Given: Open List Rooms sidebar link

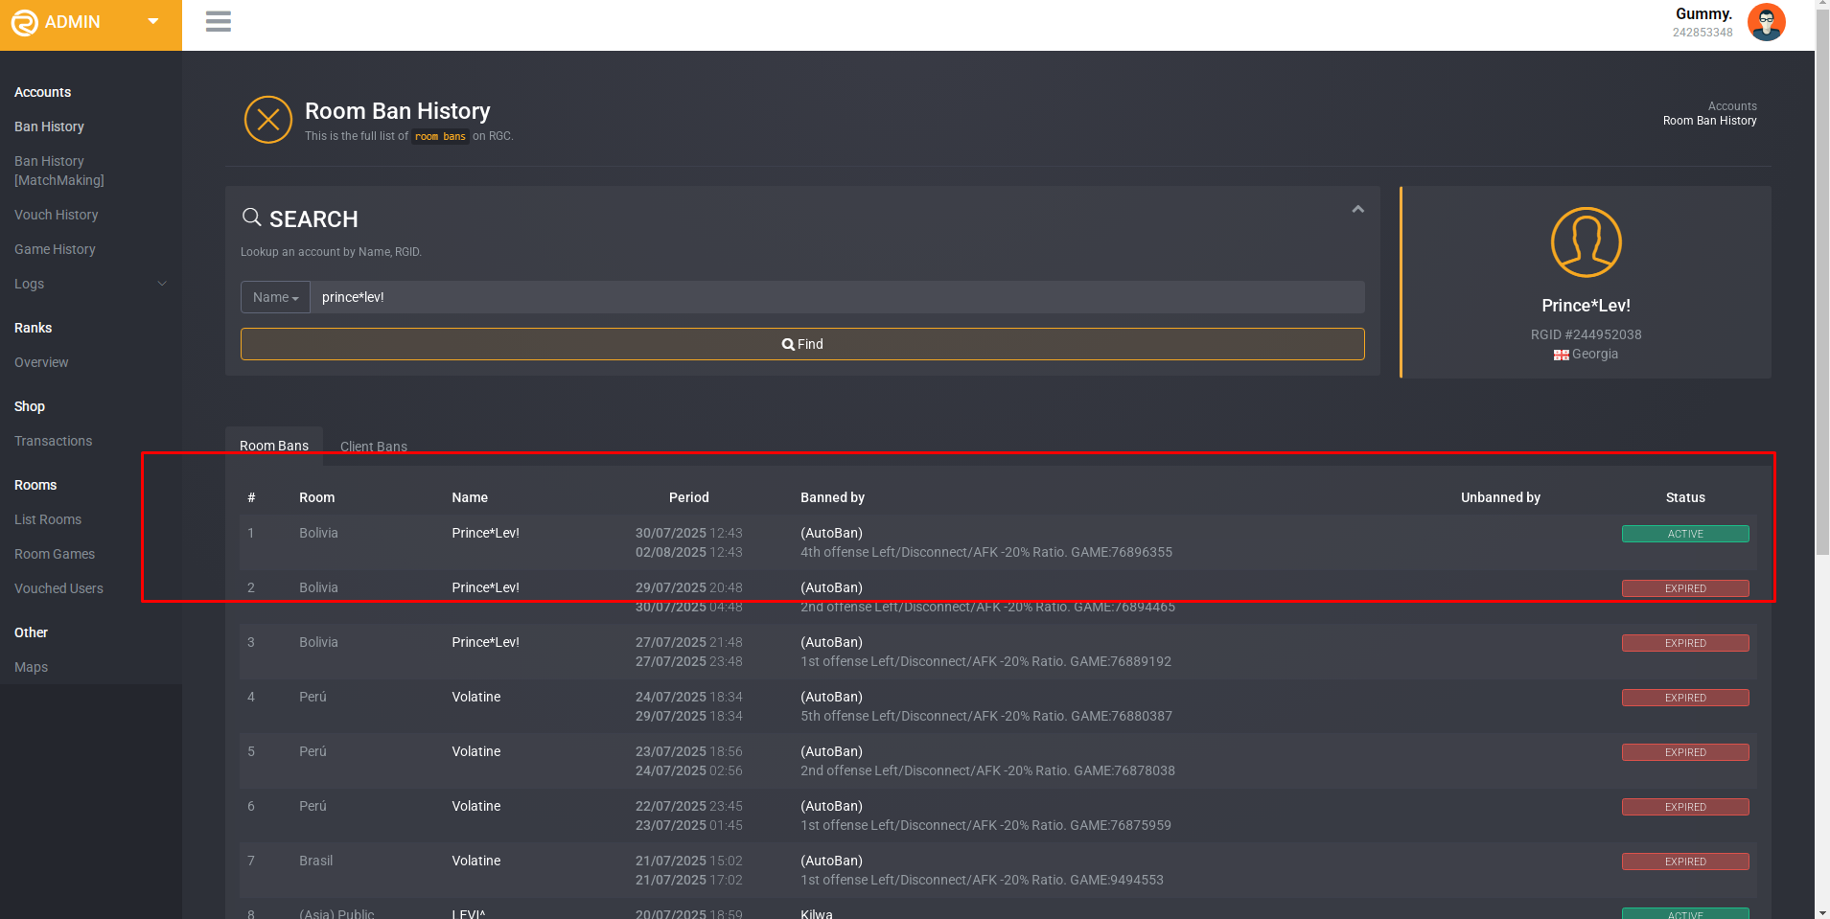Looking at the screenshot, I should coord(48,519).
